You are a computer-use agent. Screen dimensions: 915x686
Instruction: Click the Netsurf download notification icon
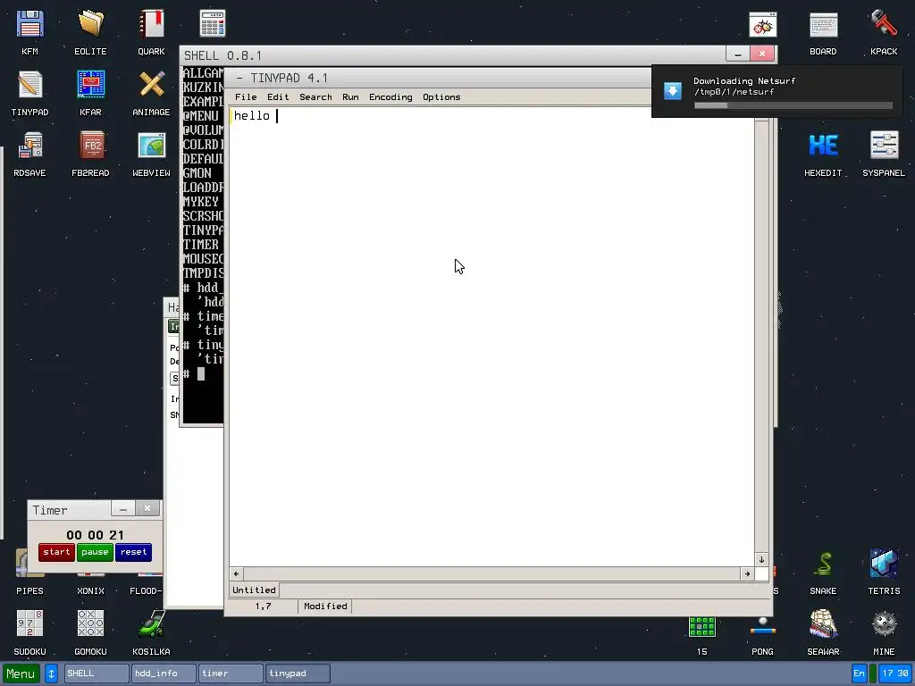[x=672, y=90]
